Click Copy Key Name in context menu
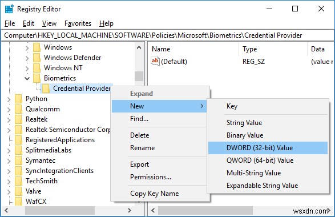Image resolution: width=335 pixels, height=217 pixels. [x=159, y=194]
